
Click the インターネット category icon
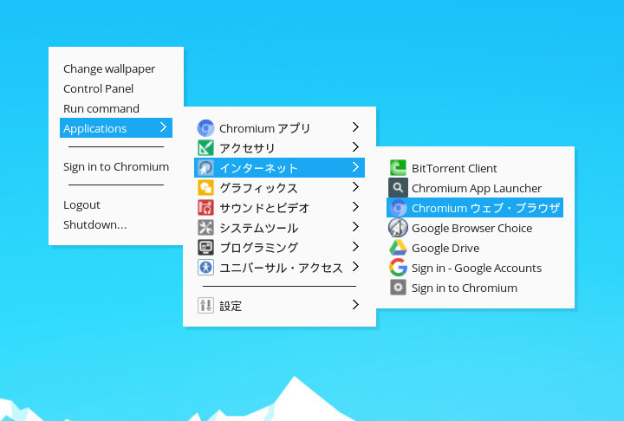205,168
